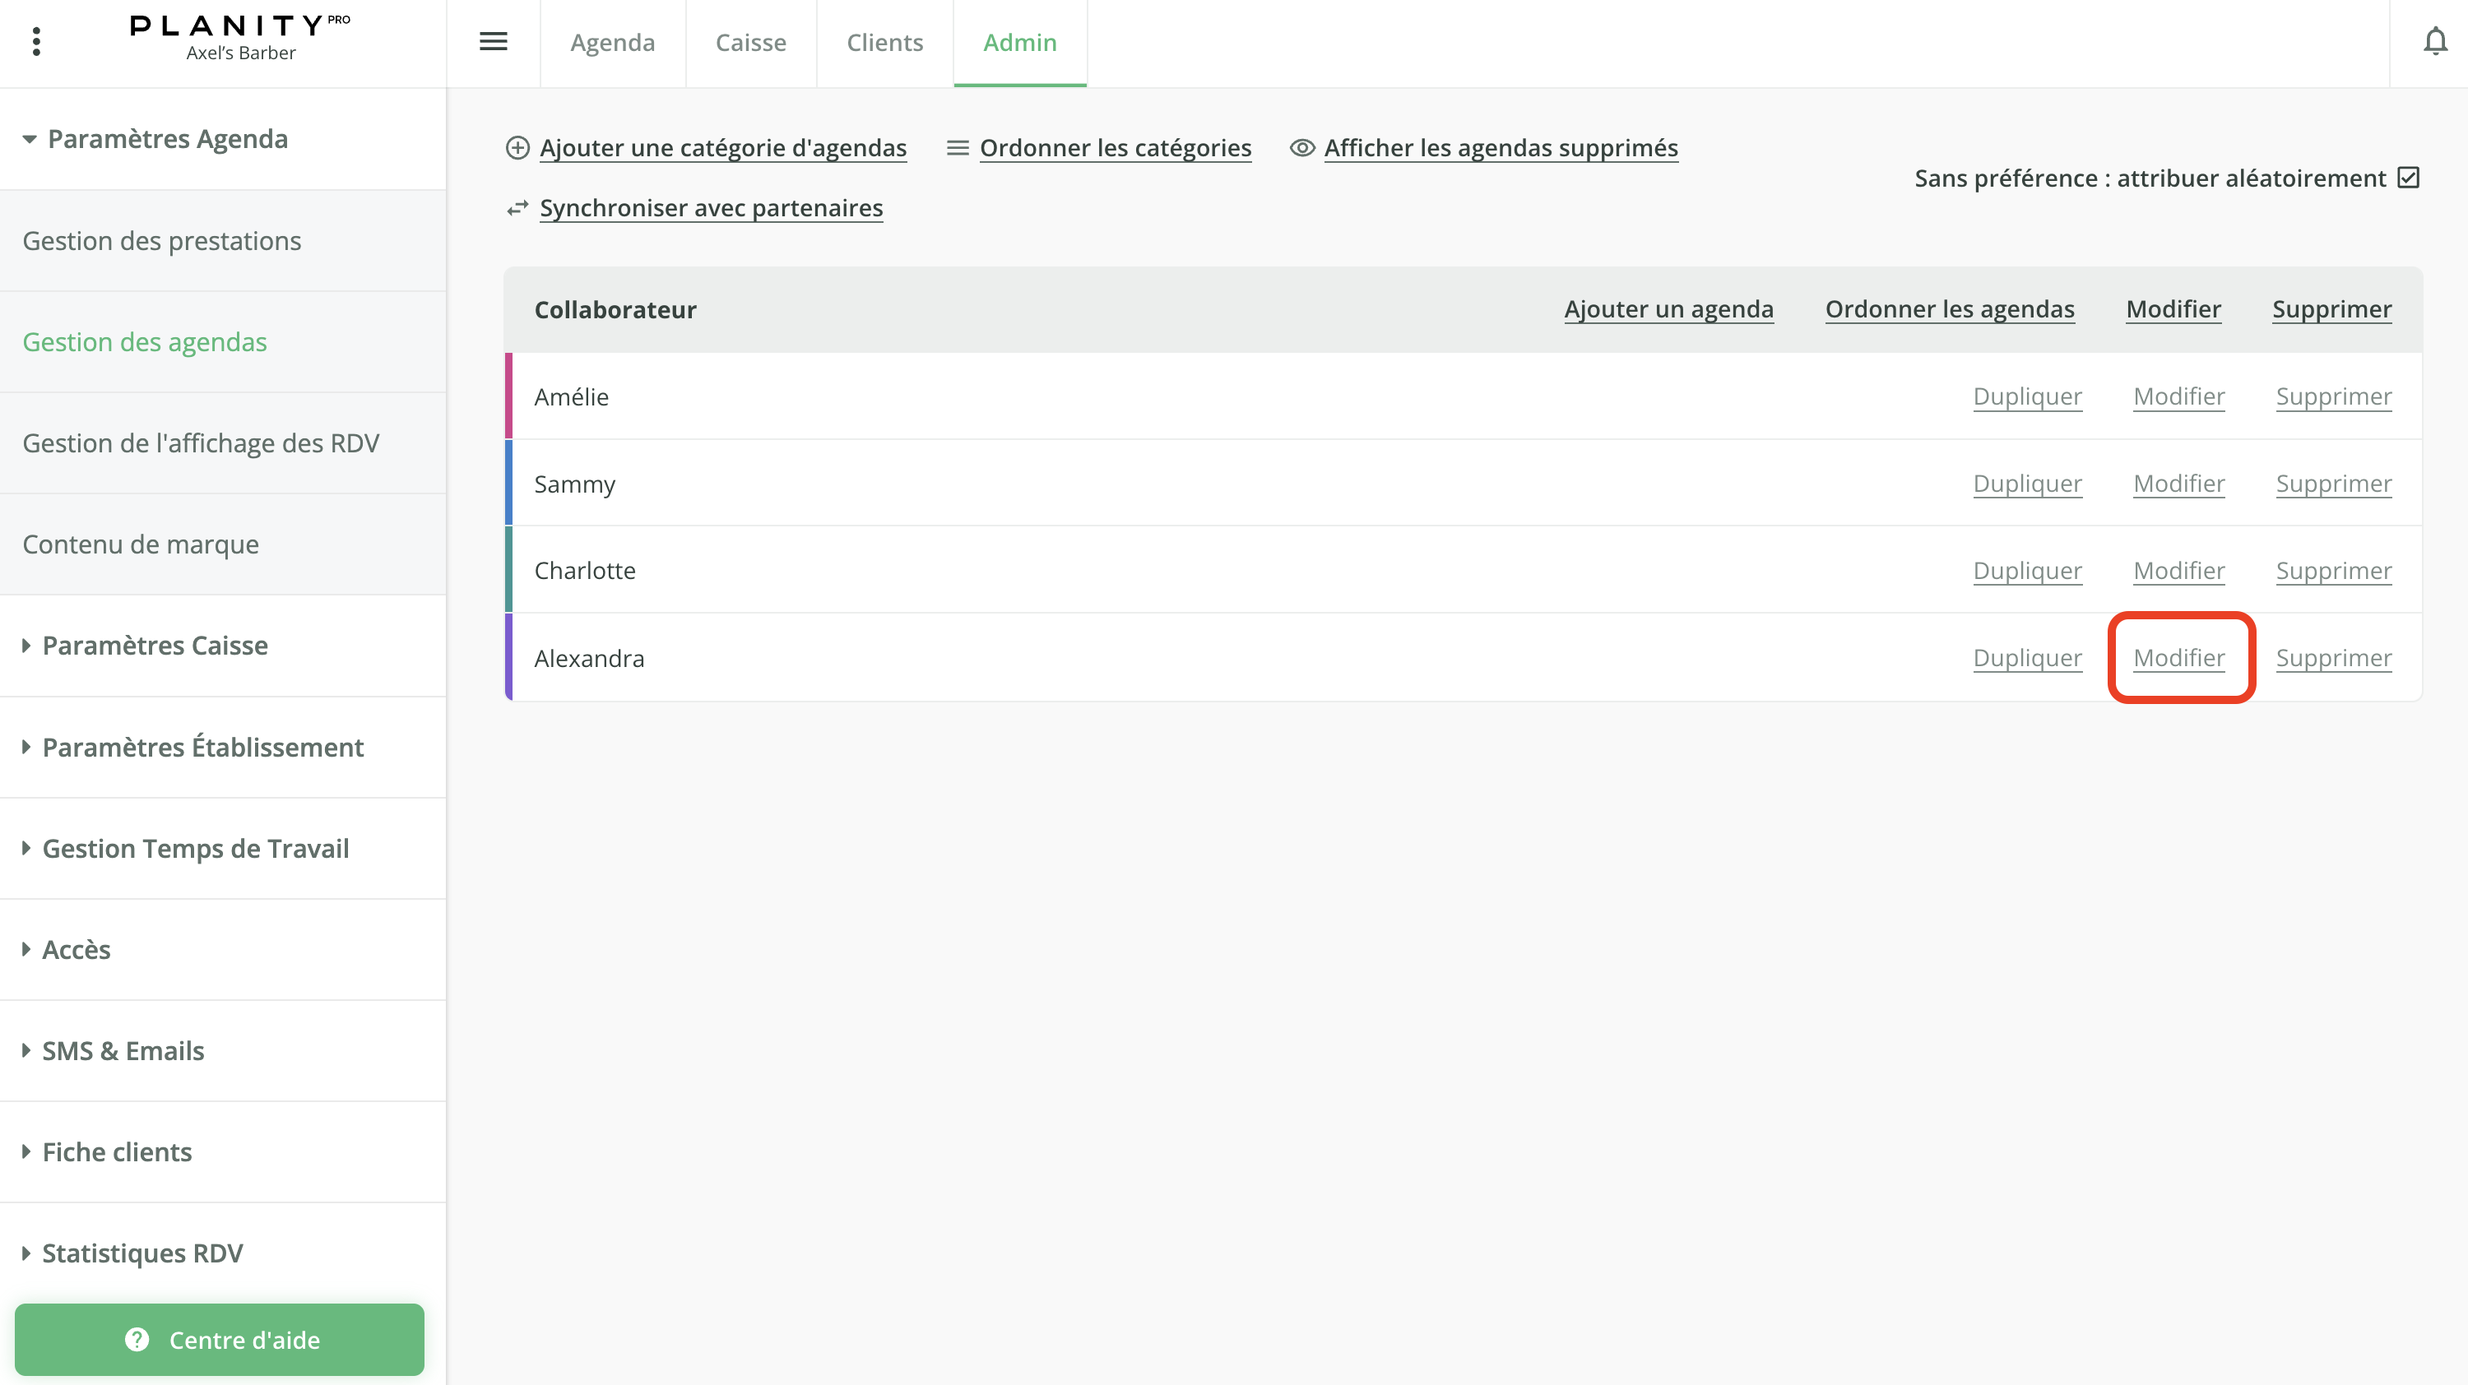2468x1385 pixels.
Task: Click Amélie's pink color bar
Action: point(508,396)
